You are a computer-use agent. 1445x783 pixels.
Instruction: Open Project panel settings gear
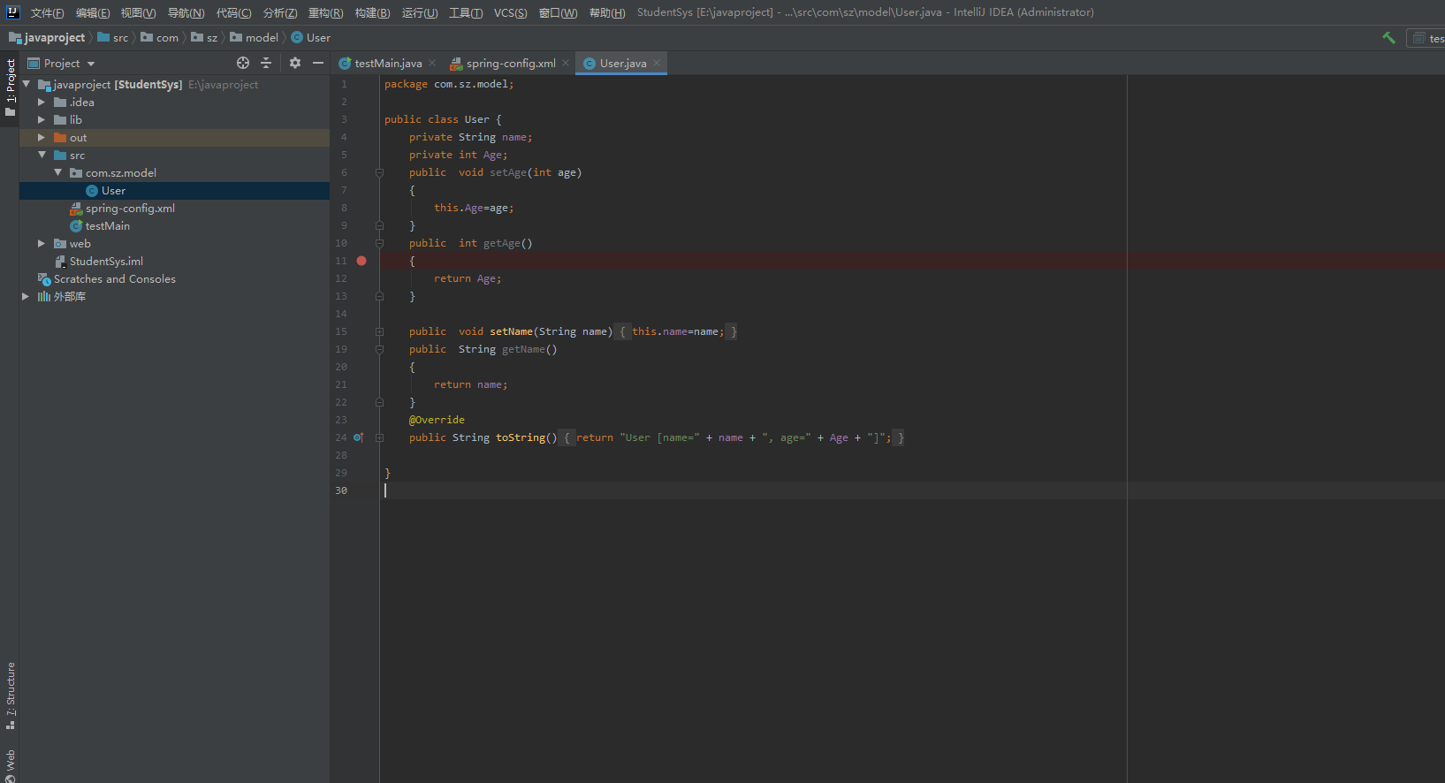[295, 63]
